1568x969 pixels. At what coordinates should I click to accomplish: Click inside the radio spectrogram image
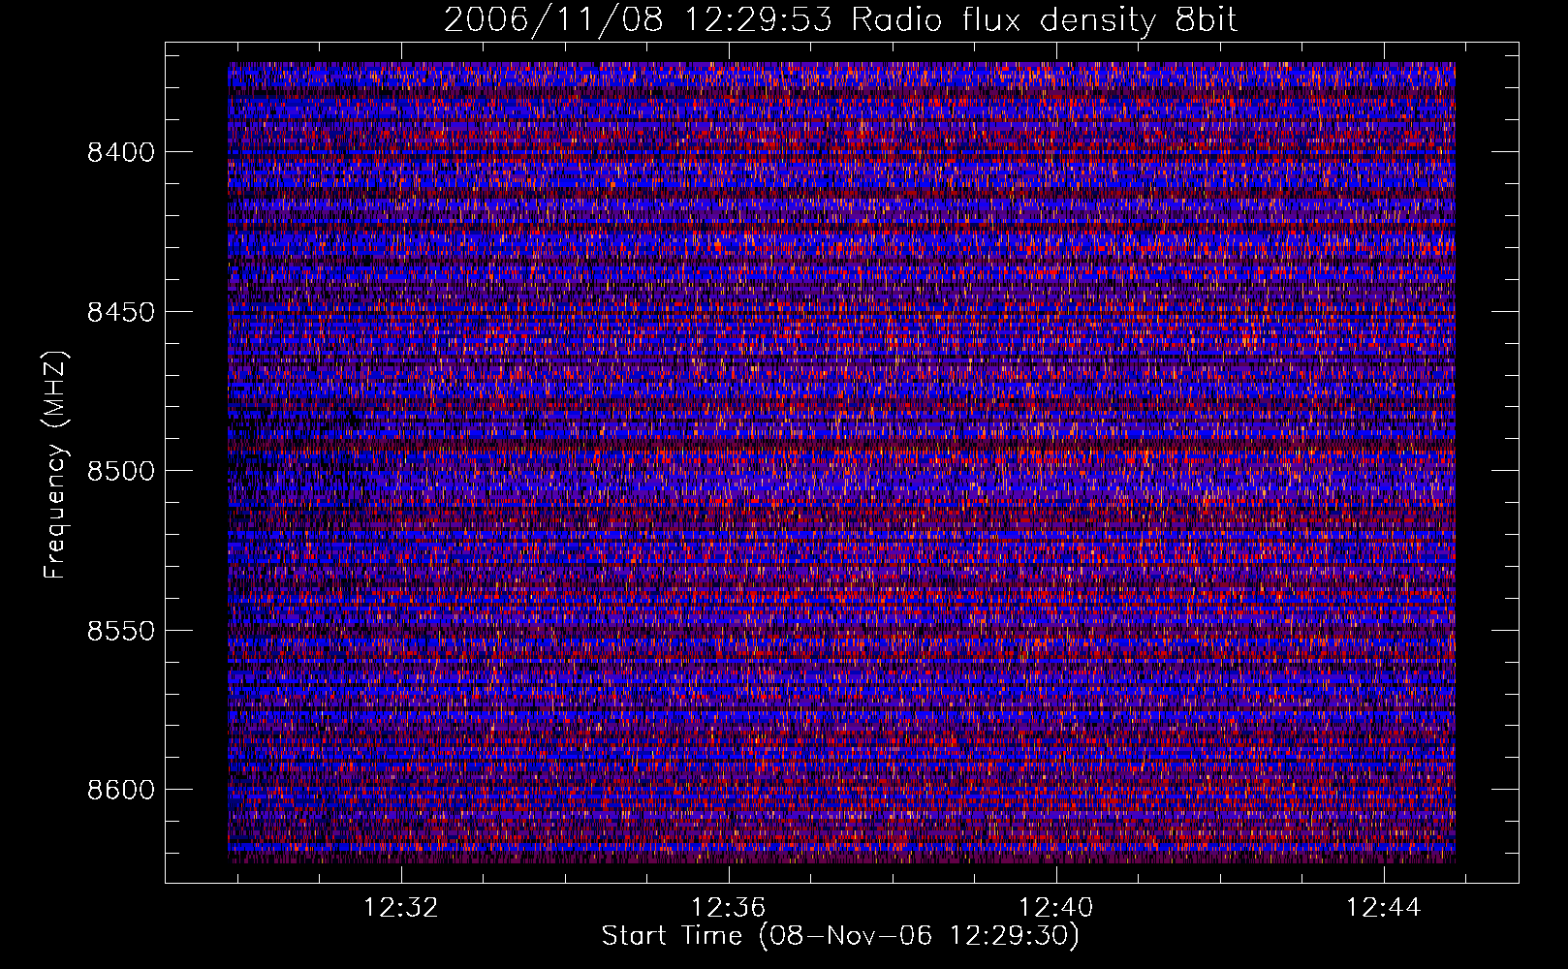point(841,462)
